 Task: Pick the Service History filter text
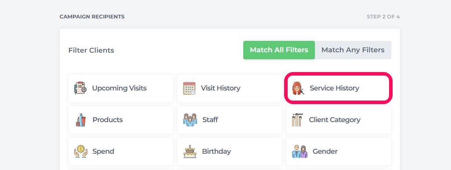[x=334, y=88]
